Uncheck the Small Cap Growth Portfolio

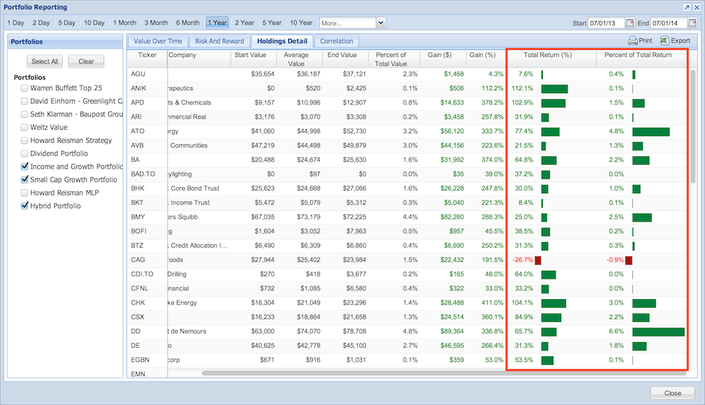tap(25, 179)
